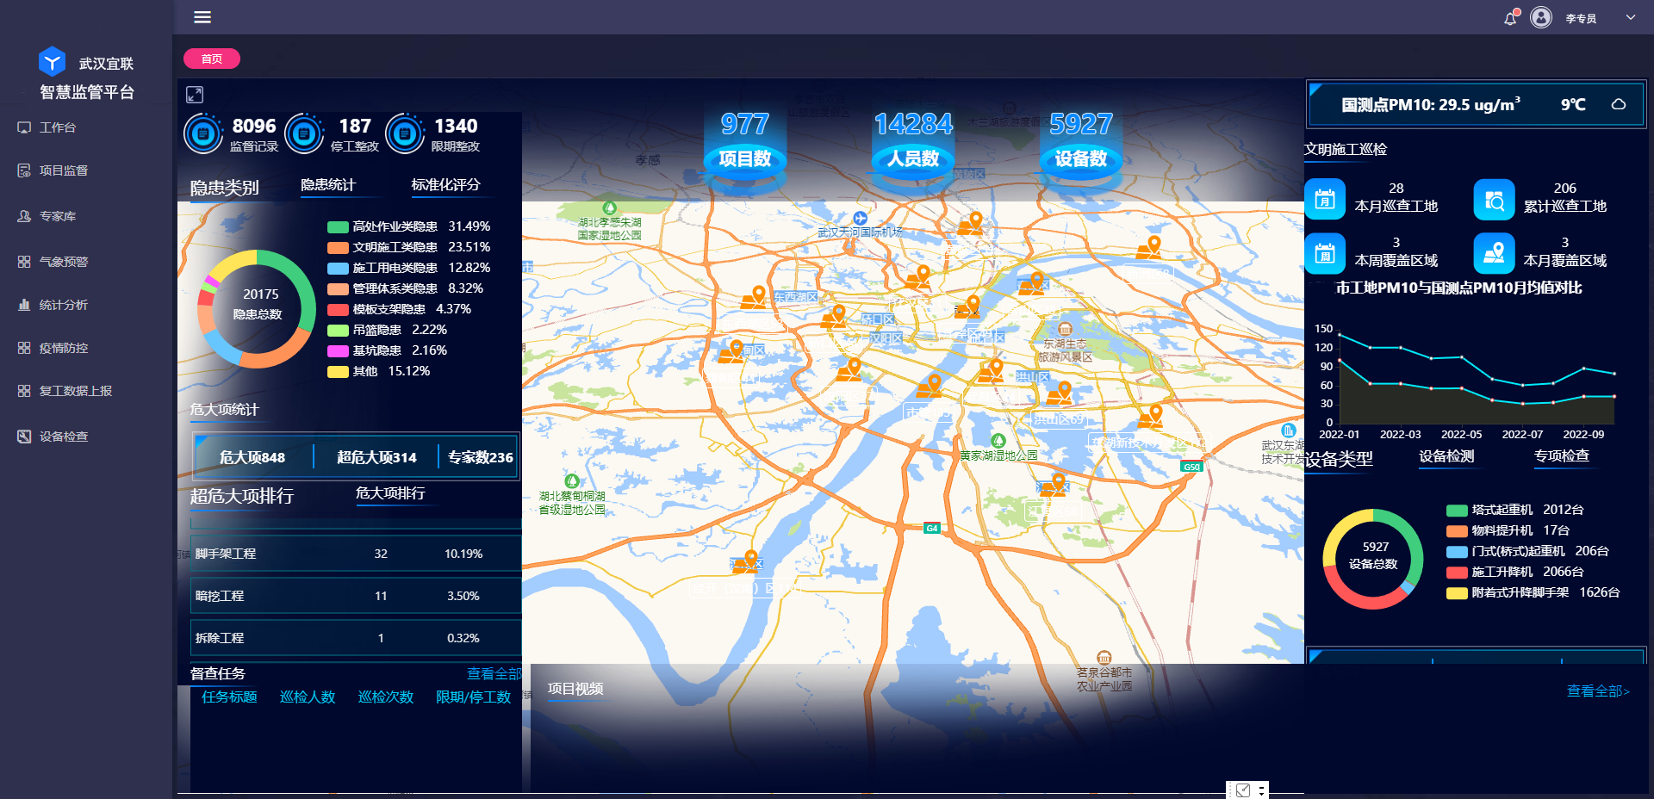This screenshot has height=799, width=1654.
Task: Click the 监督记录 circular icon
Action: [x=204, y=134]
